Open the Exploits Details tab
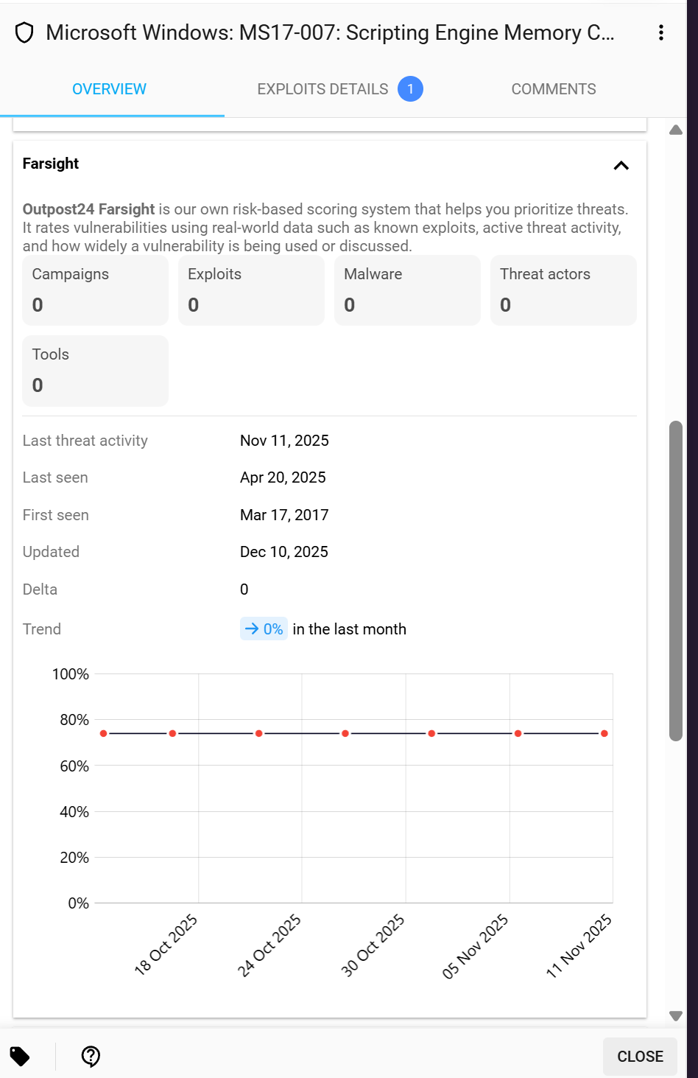The width and height of the screenshot is (698, 1078). tap(322, 89)
